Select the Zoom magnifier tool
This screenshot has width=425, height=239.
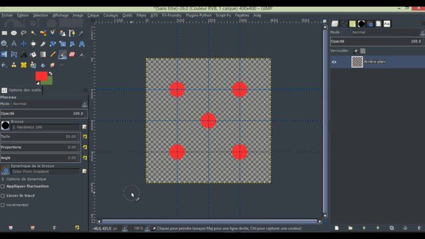point(5,44)
